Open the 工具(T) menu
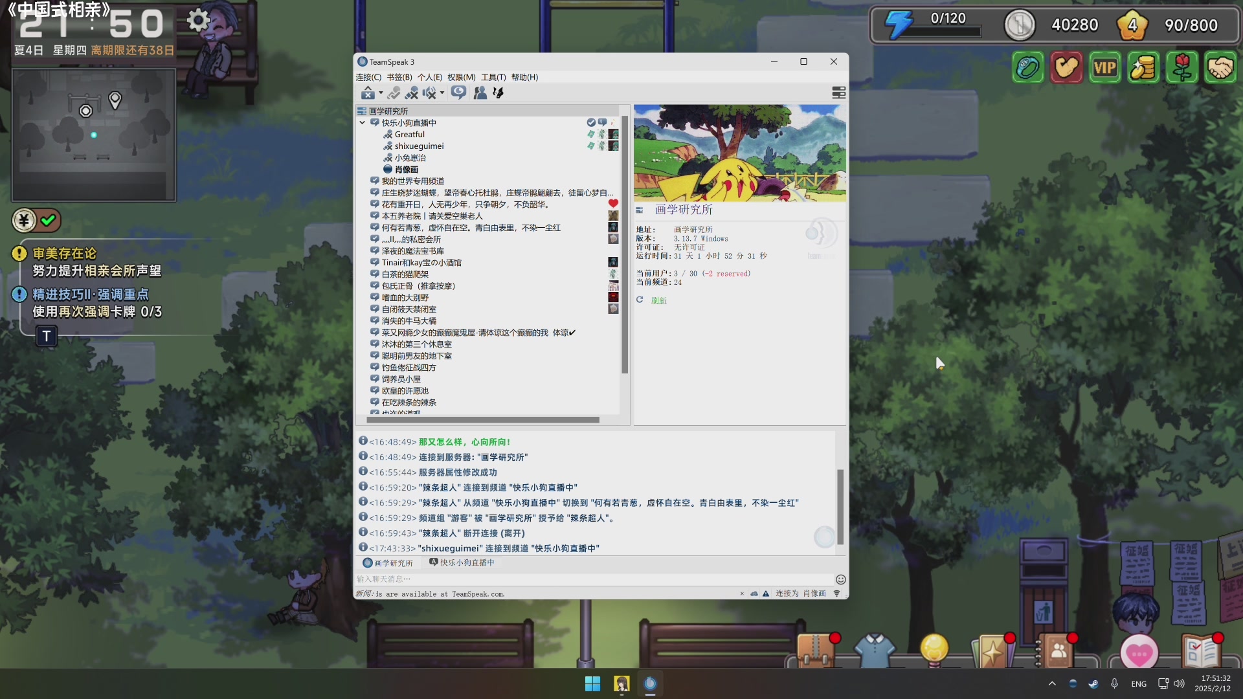Image resolution: width=1243 pixels, height=699 pixels. point(493,77)
